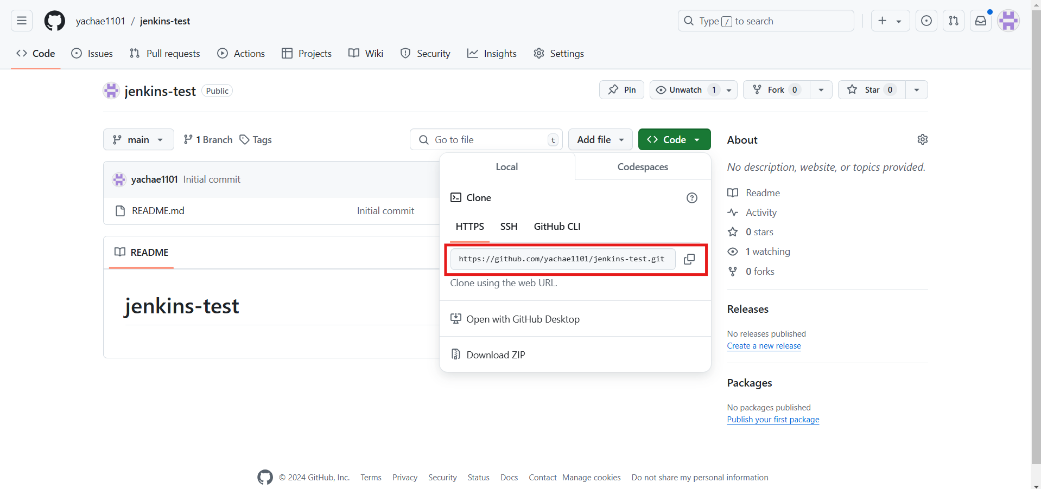Click the yachae1101 commit author avatar
This screenshot has height=489, width=1041.
coord(119,179)
